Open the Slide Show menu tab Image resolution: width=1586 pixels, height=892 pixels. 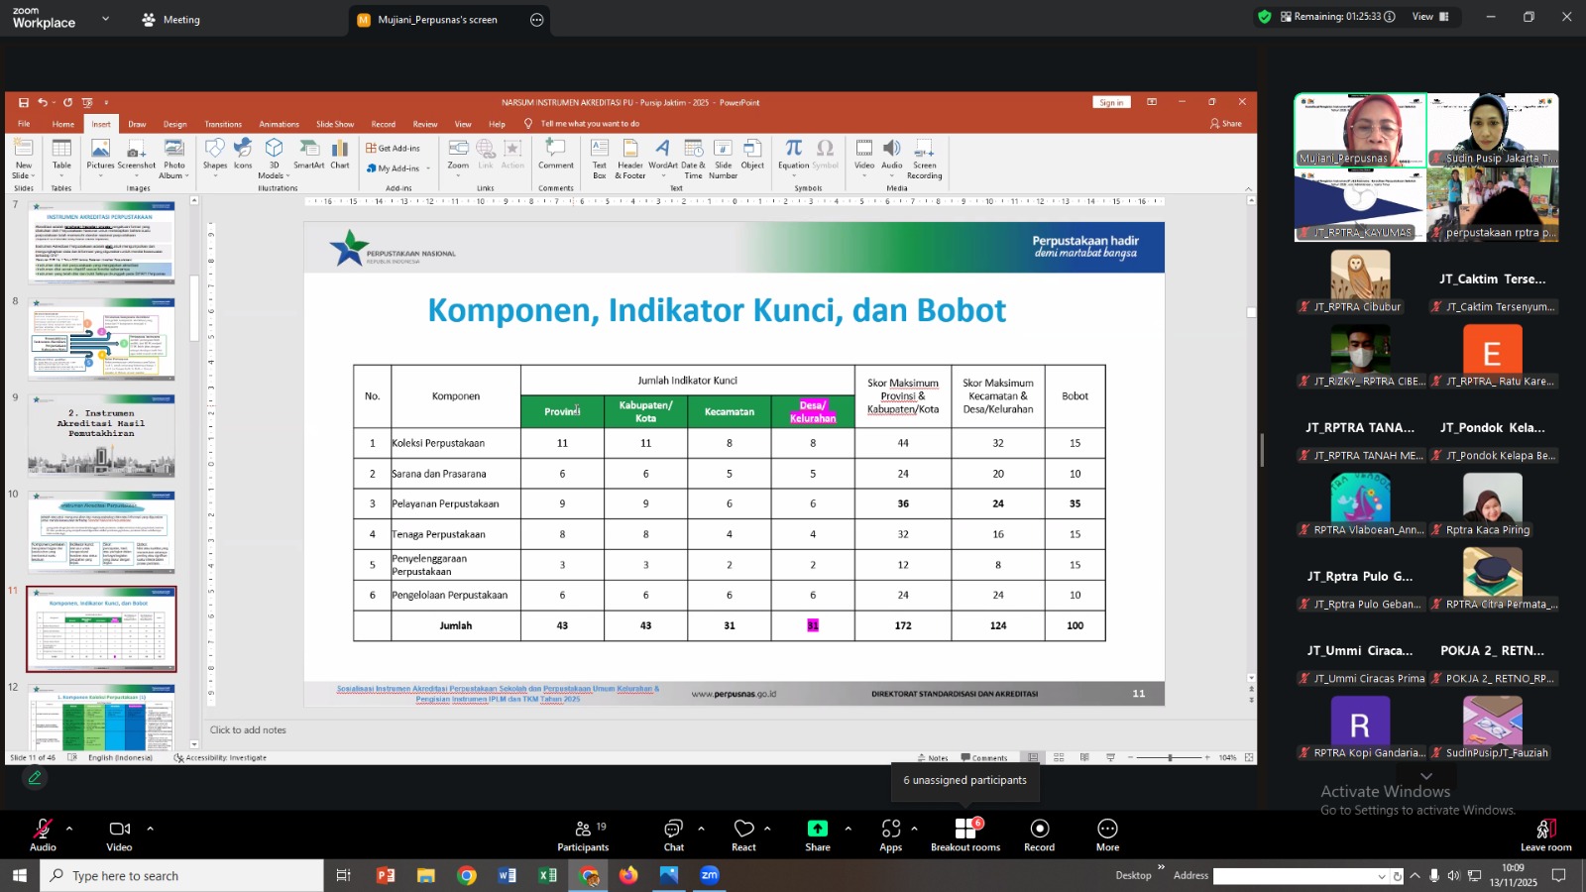tap(335, 123)
